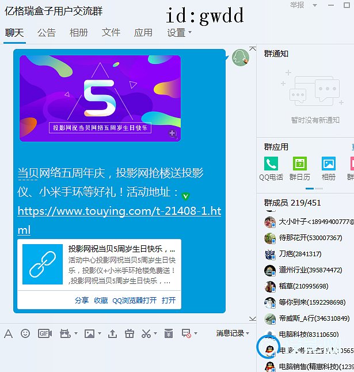Open dropdown arrow next to 举报

(315, 5)
